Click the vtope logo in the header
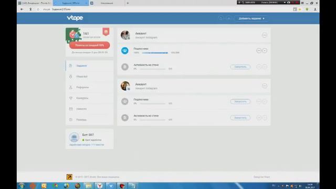The width and height of the screenshot is (336, 189). [x=75, y=18]
